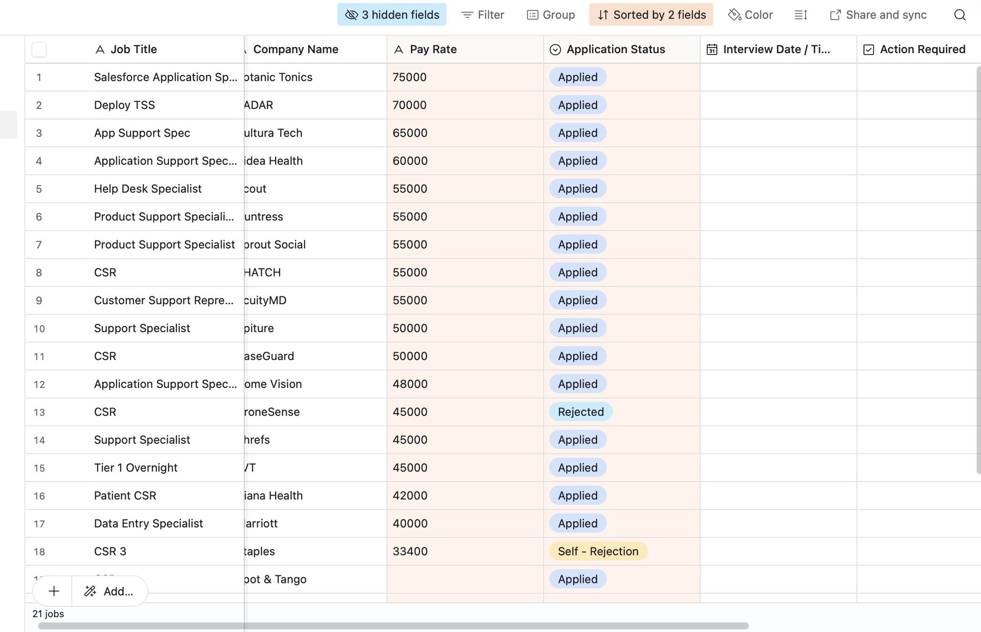This screenshot has height=632, width=981.
Task: Click Action Required cell in row 1
Action: click(x=918, y=77)
